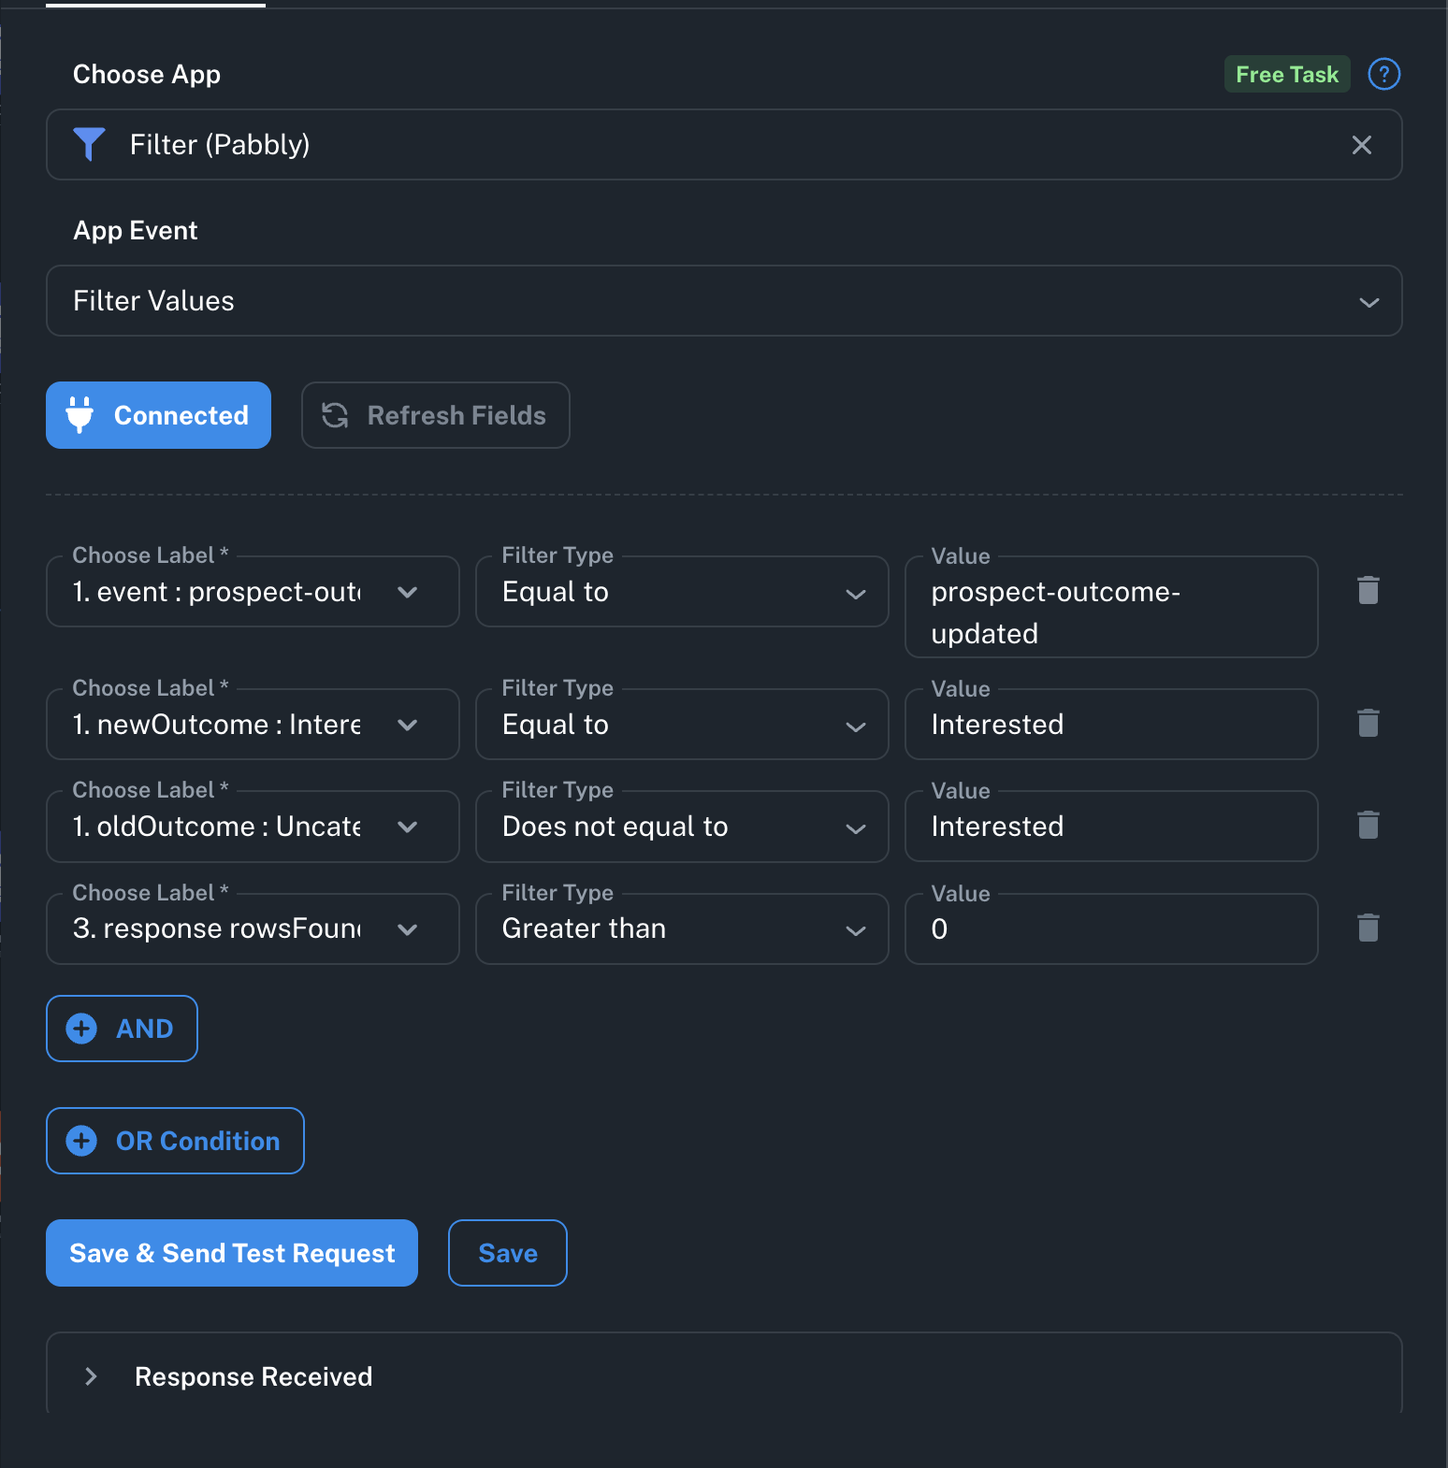The height and width of the screenshot is (1468, 1448).
Task: Click Save & Send Test Request
Action: tap(232, 1253)
